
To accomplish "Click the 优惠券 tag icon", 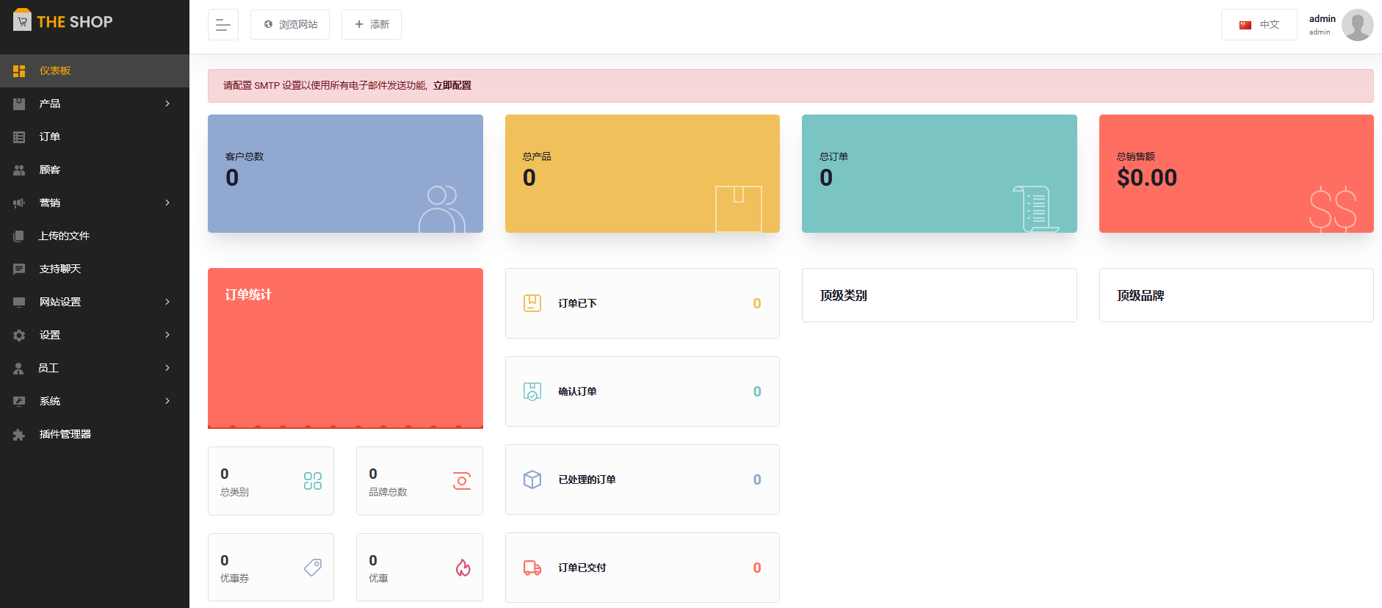I will click(313, 567).
